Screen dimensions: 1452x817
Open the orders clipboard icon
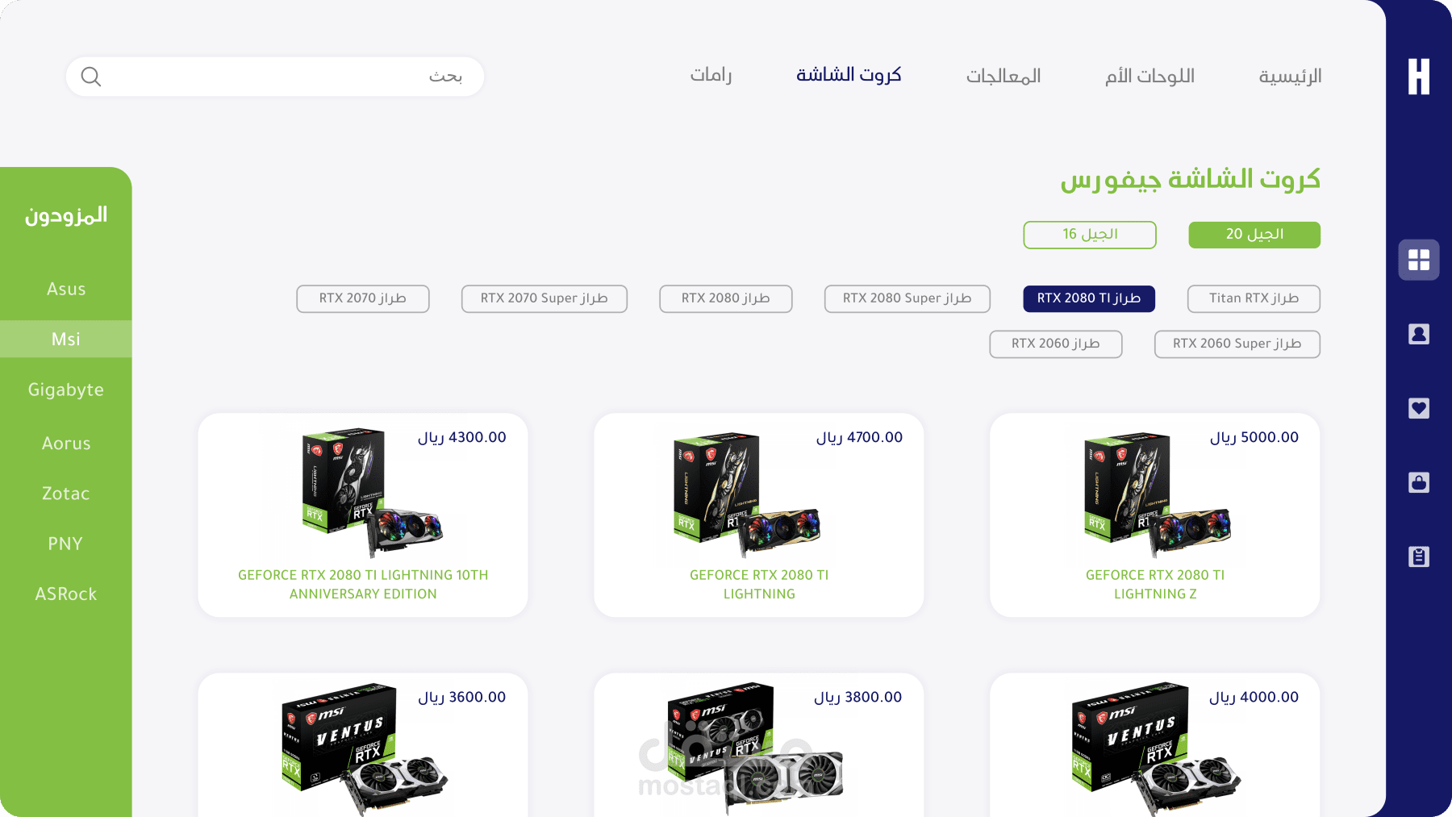pos(1418,556)
